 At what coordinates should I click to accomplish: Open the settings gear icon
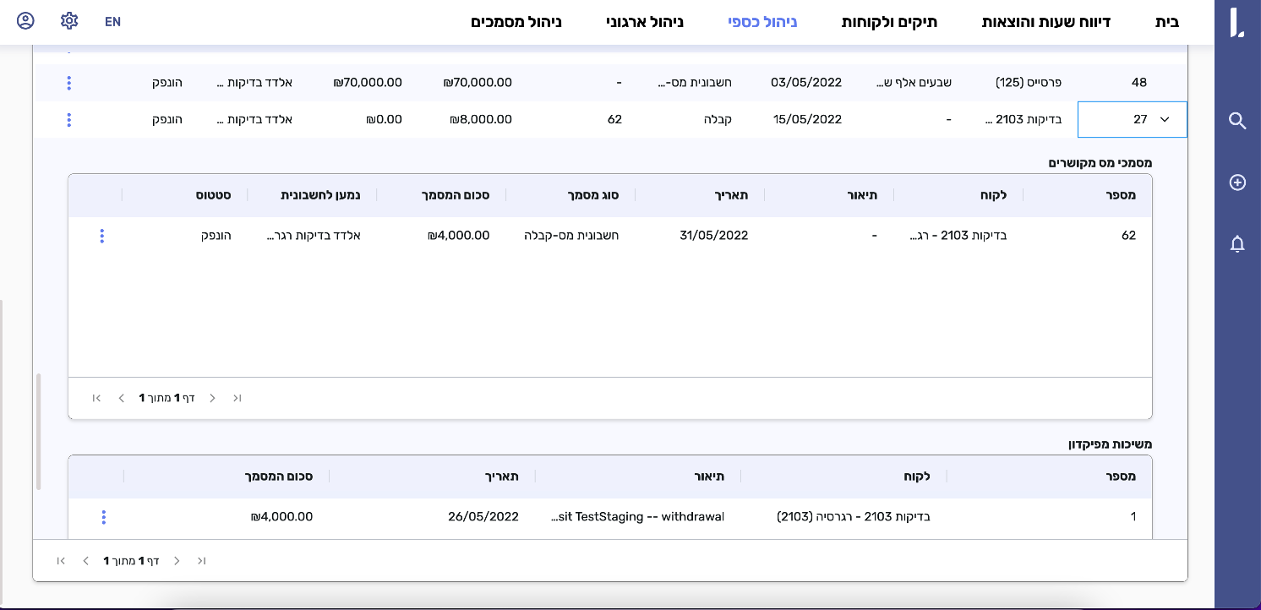click(69, 21)
